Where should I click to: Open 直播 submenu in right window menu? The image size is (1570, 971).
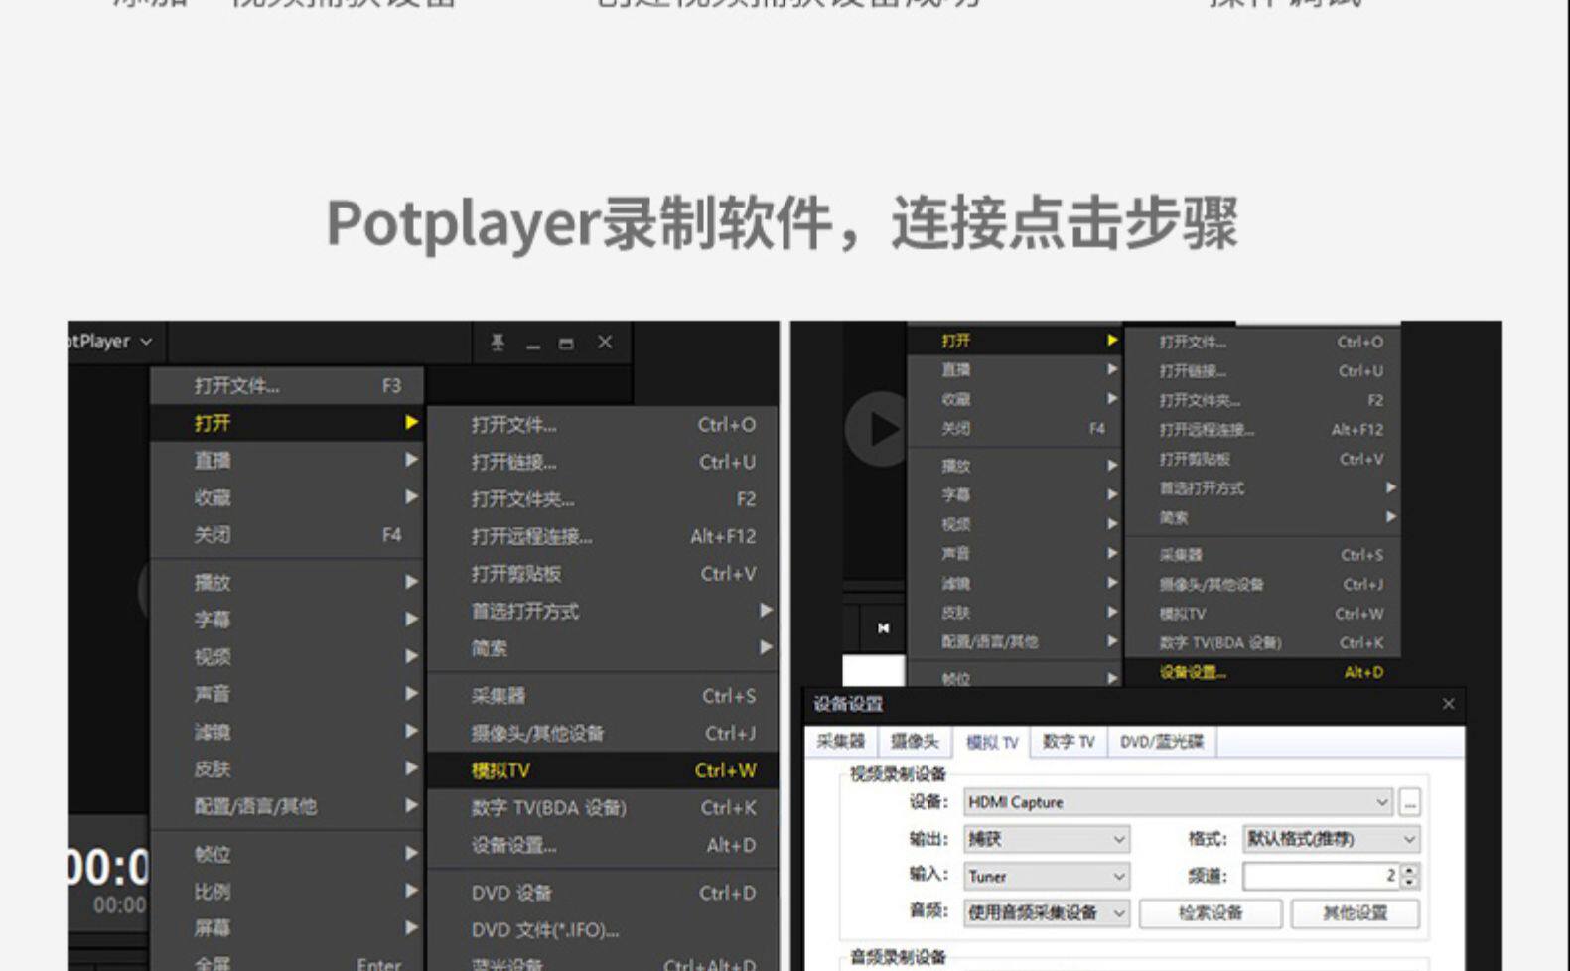1015,369
